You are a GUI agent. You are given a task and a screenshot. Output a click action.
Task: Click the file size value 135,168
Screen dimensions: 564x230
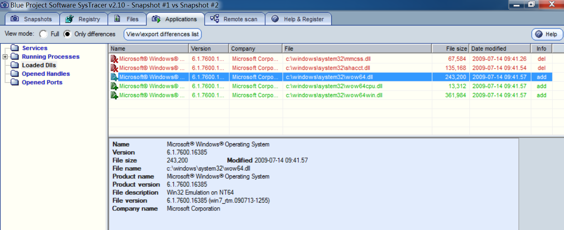pyautogui.click(x=456, y=68)
